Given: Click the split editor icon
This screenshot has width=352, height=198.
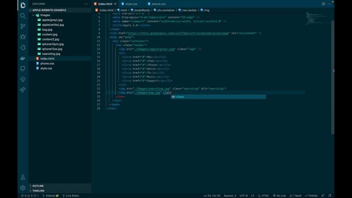Looking at the screenshot, I should [323, 4].
